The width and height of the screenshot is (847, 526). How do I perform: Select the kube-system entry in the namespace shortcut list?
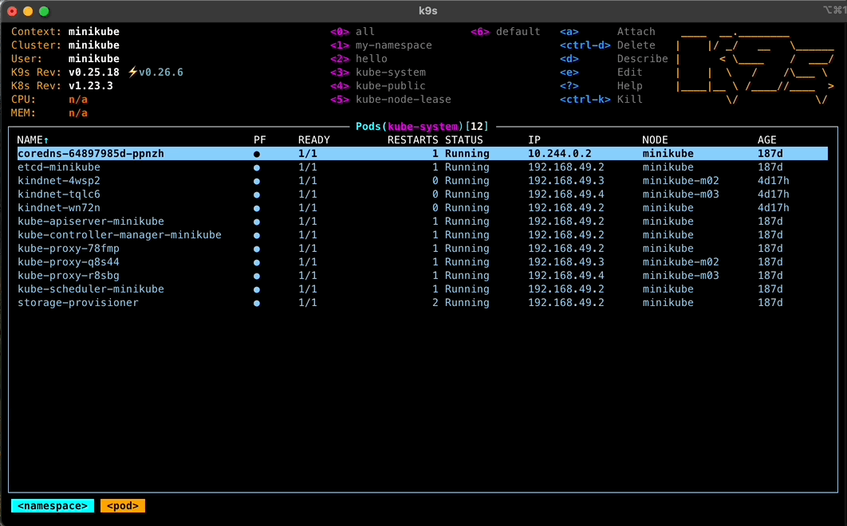coord(377,72)
